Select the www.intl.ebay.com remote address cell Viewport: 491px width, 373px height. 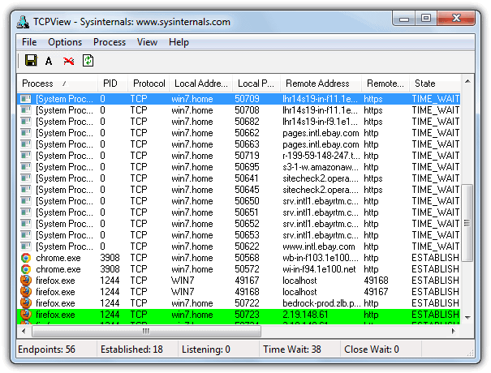point(321,247)
